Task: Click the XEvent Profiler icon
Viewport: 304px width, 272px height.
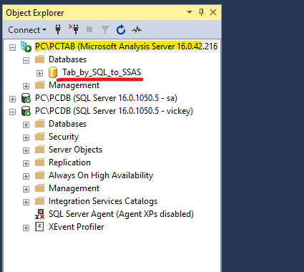Action: pos(39,227)
